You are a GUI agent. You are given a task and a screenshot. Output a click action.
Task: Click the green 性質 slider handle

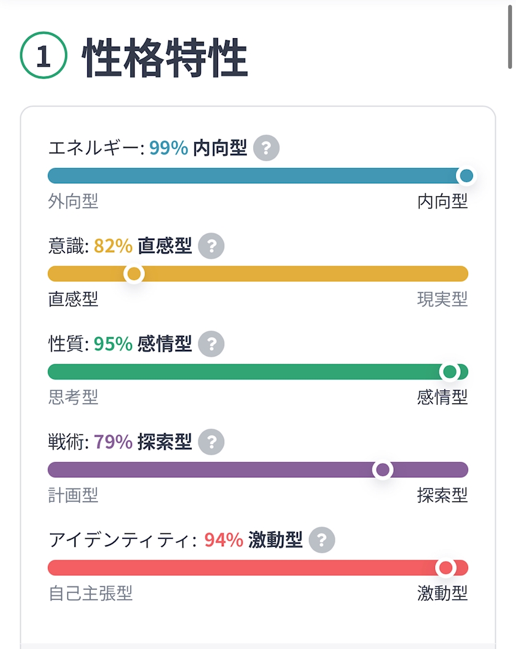[450, 372]
